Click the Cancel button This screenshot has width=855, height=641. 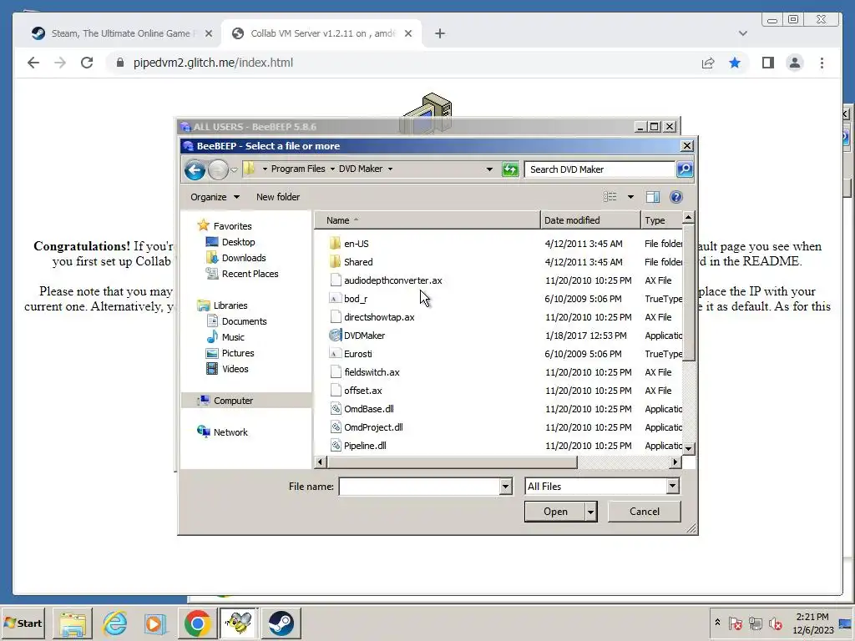[645, 512]
